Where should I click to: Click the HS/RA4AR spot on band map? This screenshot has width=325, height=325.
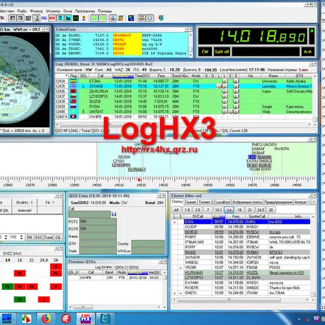click(136, 170)
